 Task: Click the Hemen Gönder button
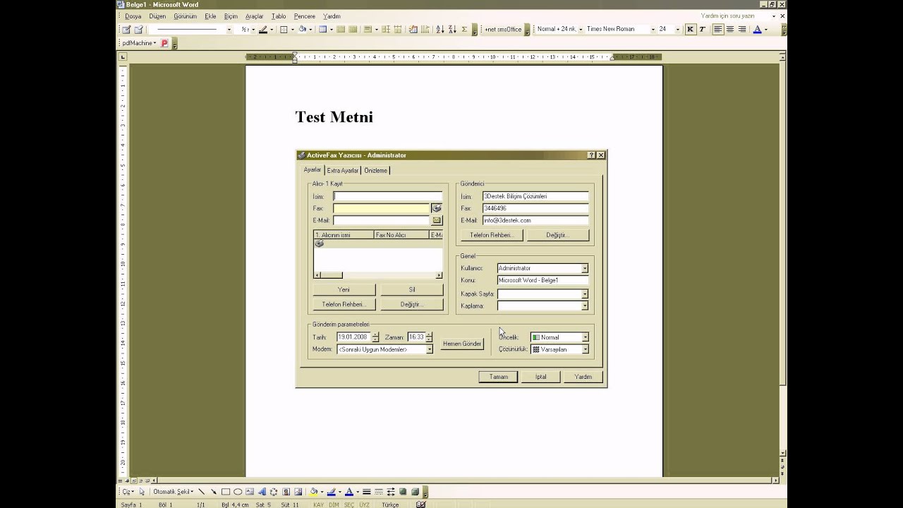tap(462, 344)
